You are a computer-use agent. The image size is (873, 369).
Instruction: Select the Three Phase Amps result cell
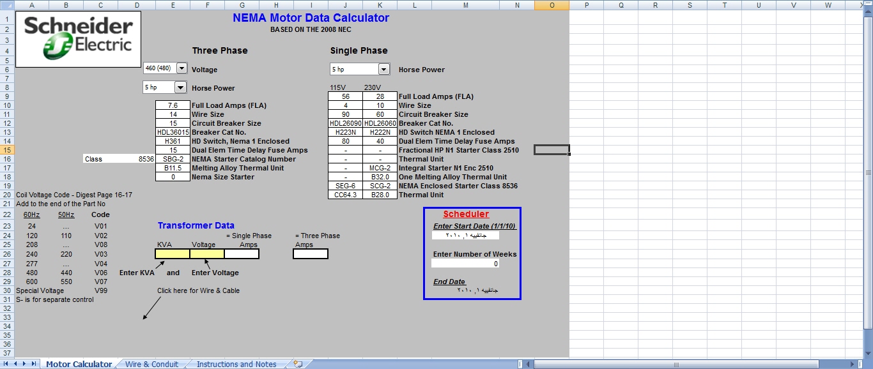pyautogui.click(x=311, y=253)
